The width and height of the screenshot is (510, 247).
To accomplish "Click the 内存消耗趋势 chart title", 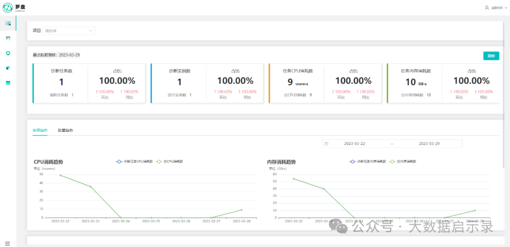I will (281, 162).
